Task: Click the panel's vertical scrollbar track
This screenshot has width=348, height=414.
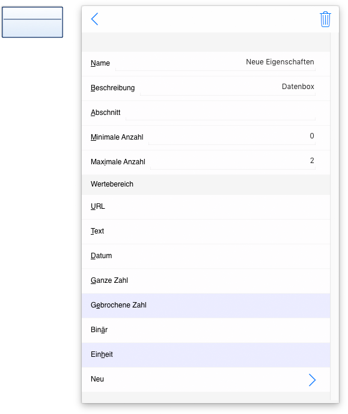Action: (334, 217)
